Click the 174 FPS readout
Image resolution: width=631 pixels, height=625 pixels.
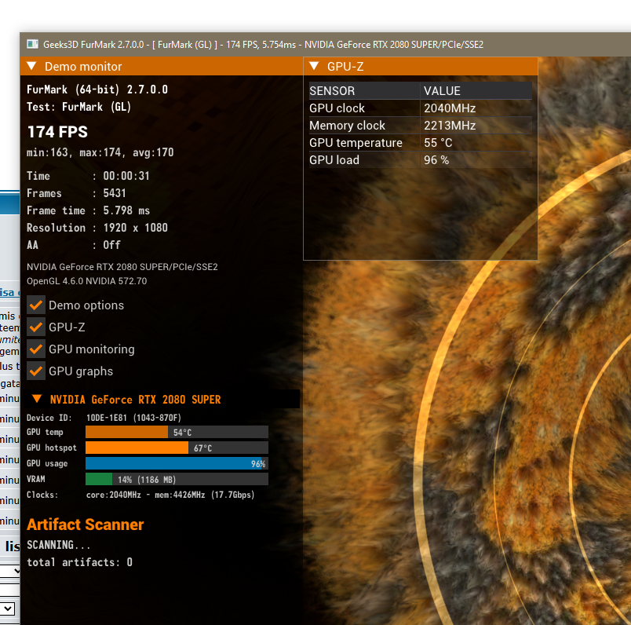57,132
